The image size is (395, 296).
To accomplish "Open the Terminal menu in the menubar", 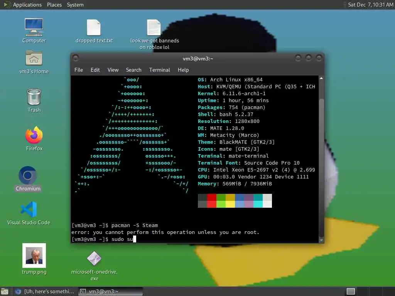I will (159, 70).
